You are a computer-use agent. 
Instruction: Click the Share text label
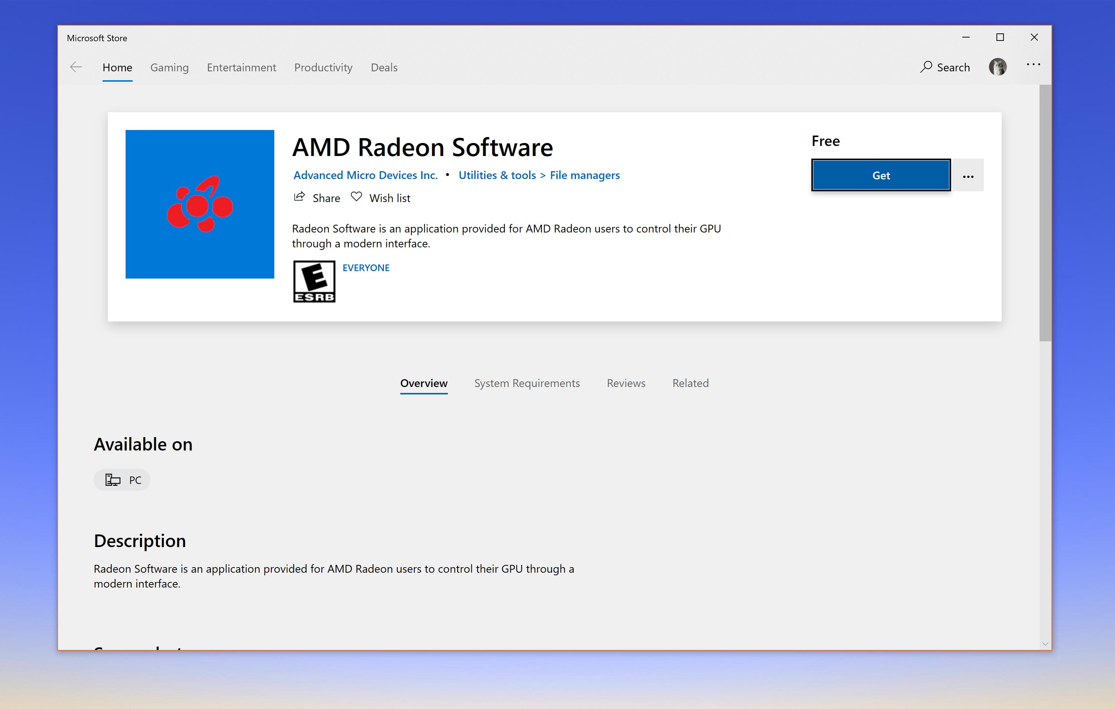(x=326, y=198)
